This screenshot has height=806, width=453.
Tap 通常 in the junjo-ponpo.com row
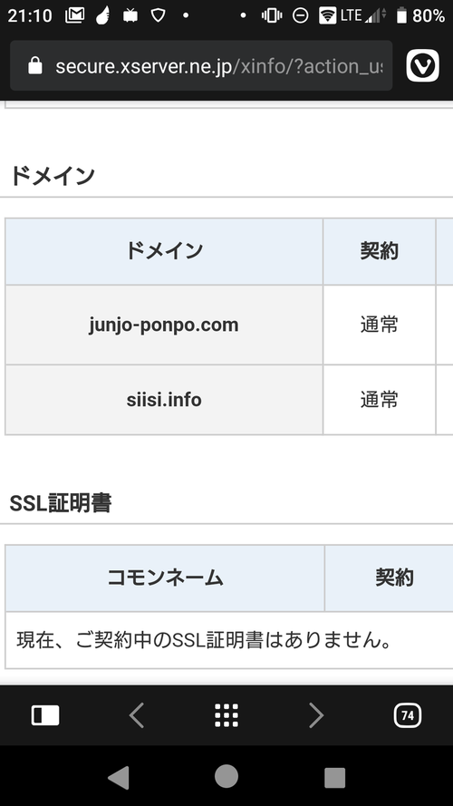[380, 325]
